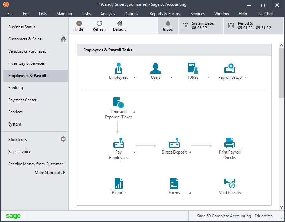Viewport: 285px width, 222px height.
Task: Expand the Users dropdown arrow
Action: pyautogui.click(x=171, y=78)
